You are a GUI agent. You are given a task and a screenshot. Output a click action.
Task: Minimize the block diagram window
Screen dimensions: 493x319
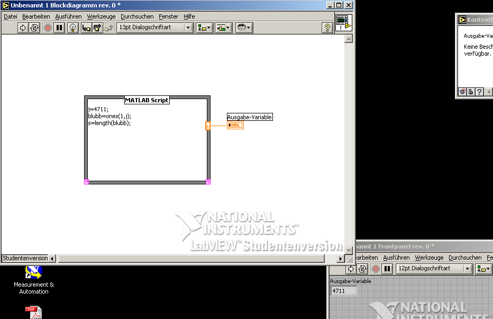(x=330, y=5)
